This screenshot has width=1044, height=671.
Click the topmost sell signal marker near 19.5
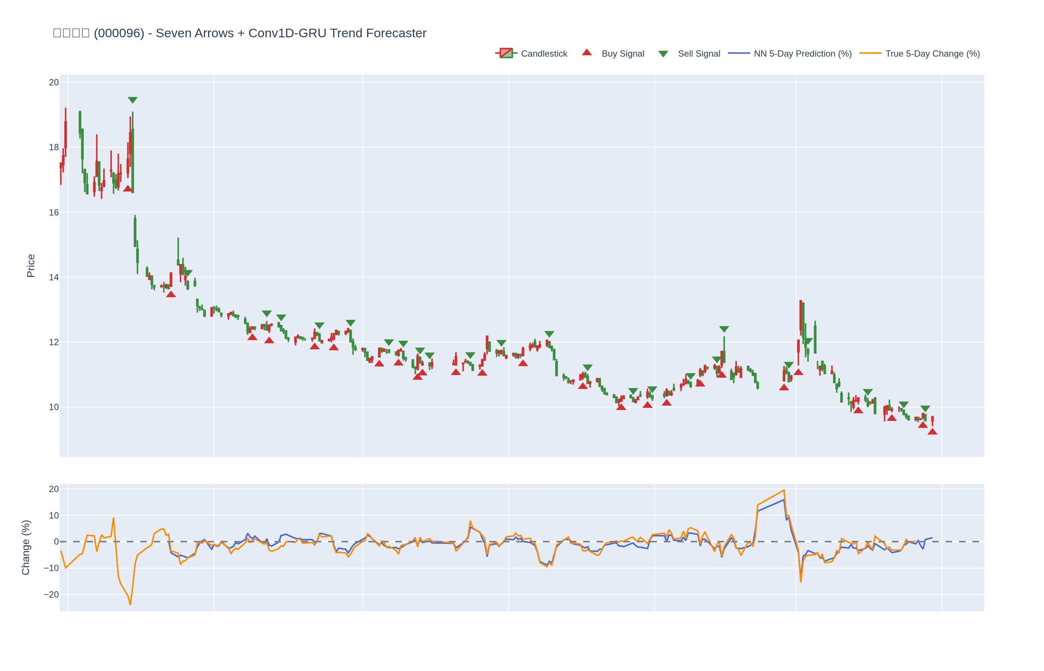pyautogui.click(x=132, y=100)
